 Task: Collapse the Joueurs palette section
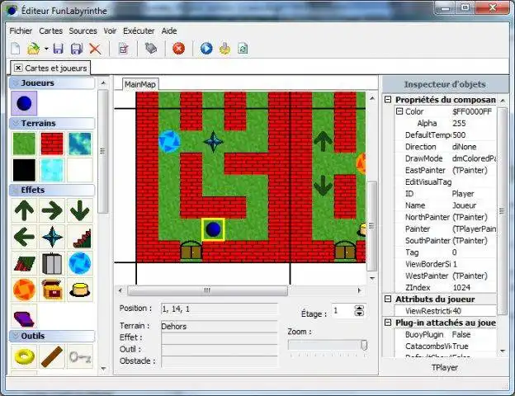15,82
